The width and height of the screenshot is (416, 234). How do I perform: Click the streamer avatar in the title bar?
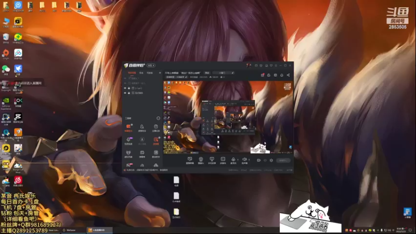[249, 66]
